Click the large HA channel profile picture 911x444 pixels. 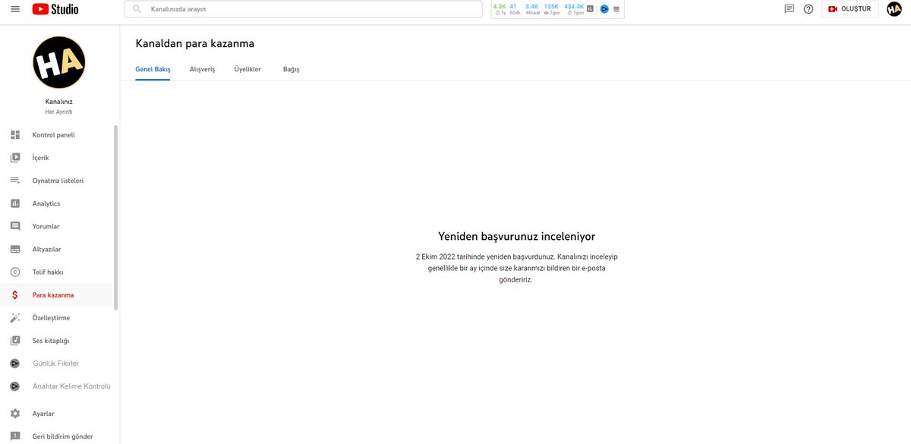[59, 62]
